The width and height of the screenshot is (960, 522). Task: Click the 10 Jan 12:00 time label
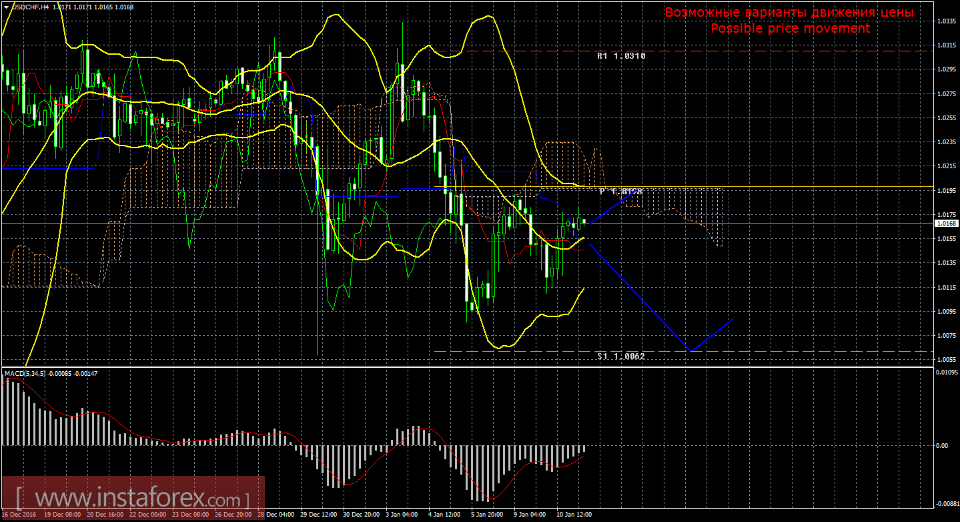point(574,515)
